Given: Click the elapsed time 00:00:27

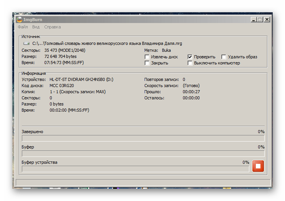Looking at the screenshot, I should tap(191, 92).
